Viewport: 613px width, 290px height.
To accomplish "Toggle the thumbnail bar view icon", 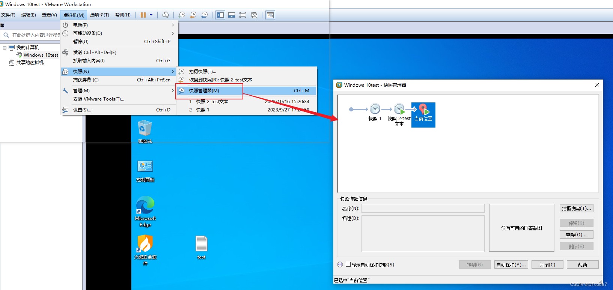I will point(232,15).
